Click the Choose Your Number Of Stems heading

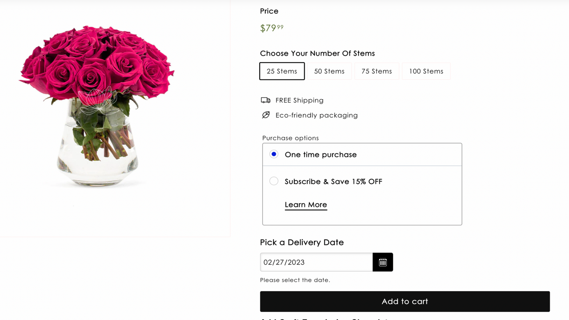[317, 53]
